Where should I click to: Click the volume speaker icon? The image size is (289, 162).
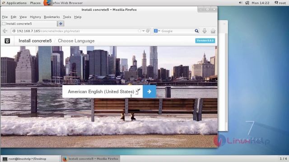tap(241, 3)
